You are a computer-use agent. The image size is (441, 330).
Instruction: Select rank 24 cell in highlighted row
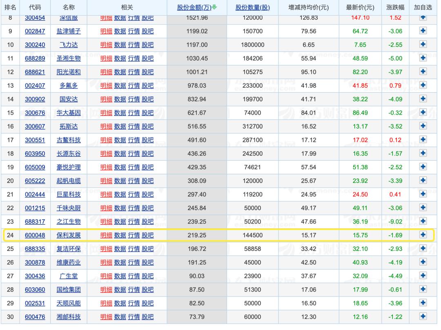[x=10, y=235]
